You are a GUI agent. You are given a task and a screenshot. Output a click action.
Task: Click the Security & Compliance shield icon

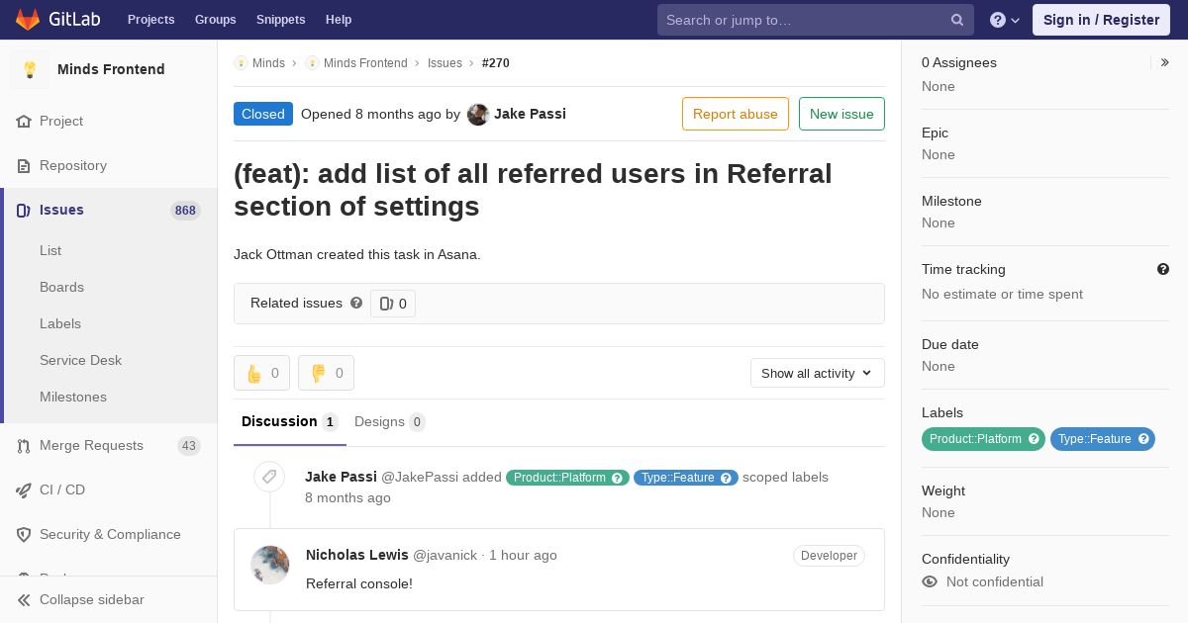tap(24, 534)
